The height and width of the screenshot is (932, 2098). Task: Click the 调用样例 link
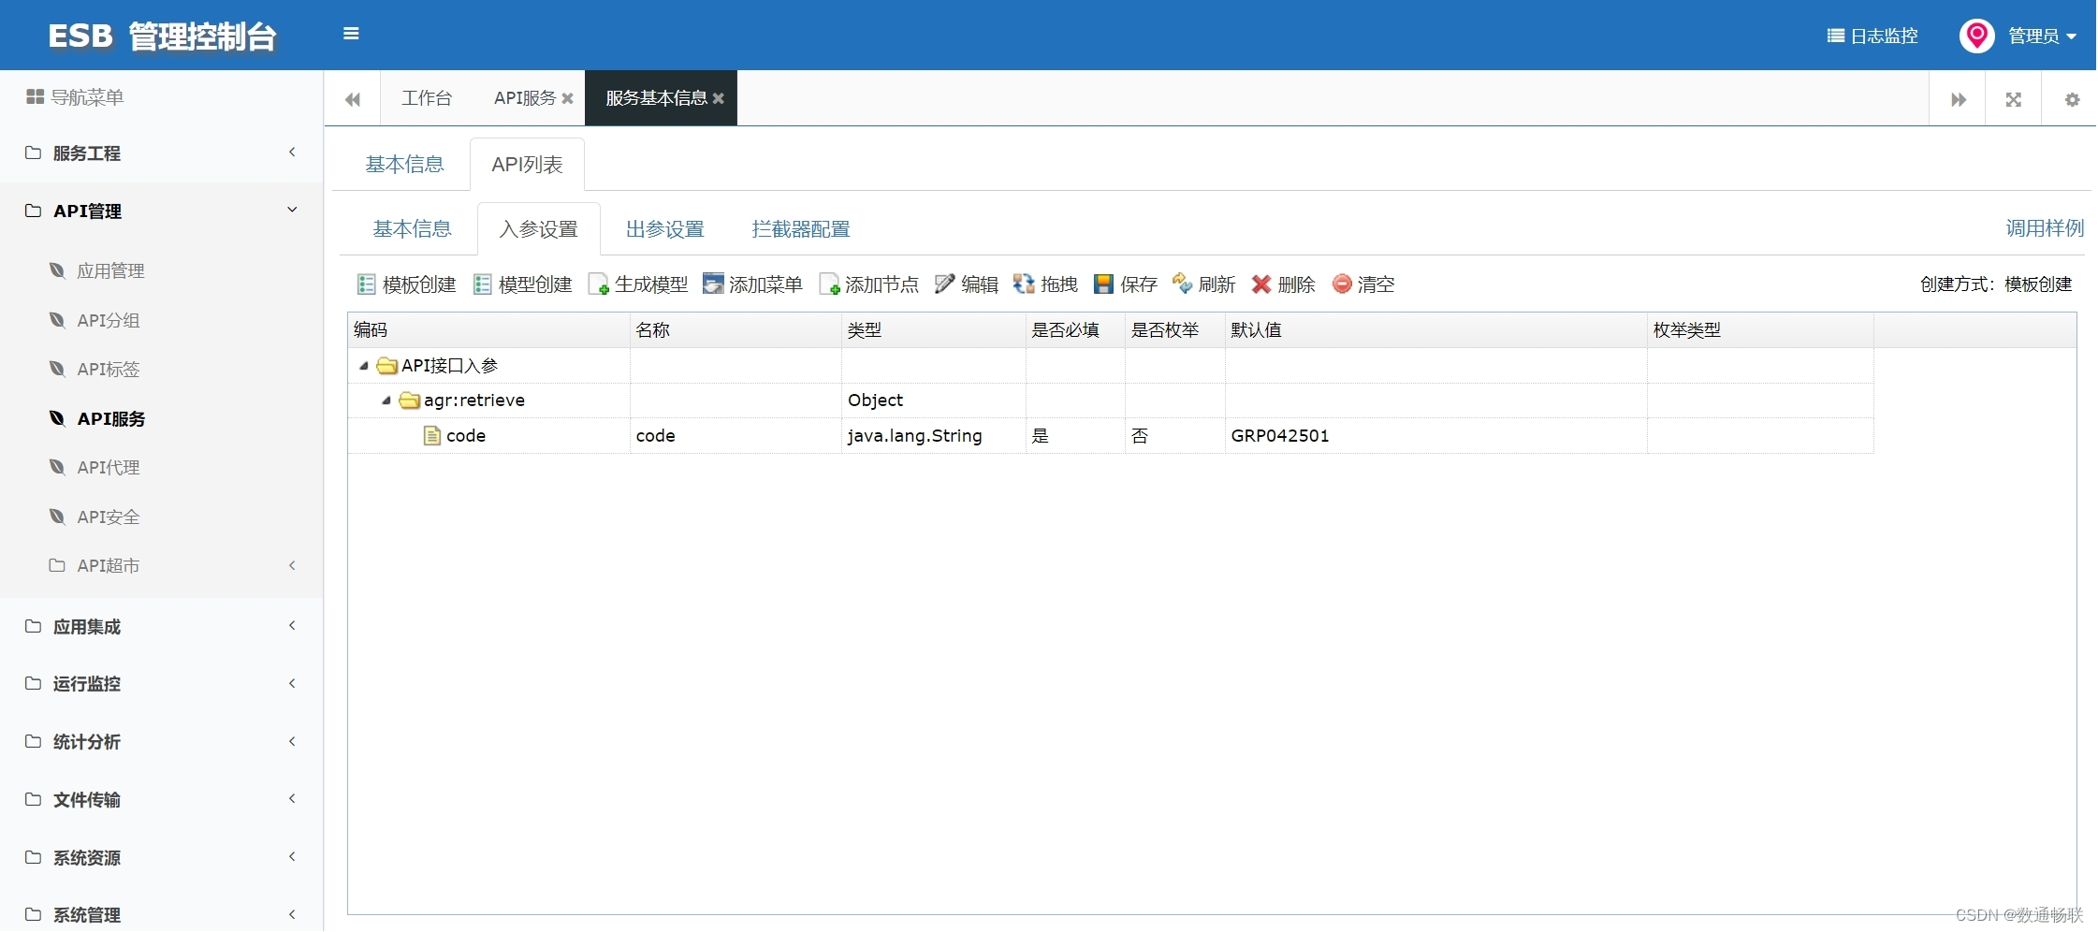coord(2045,228)
